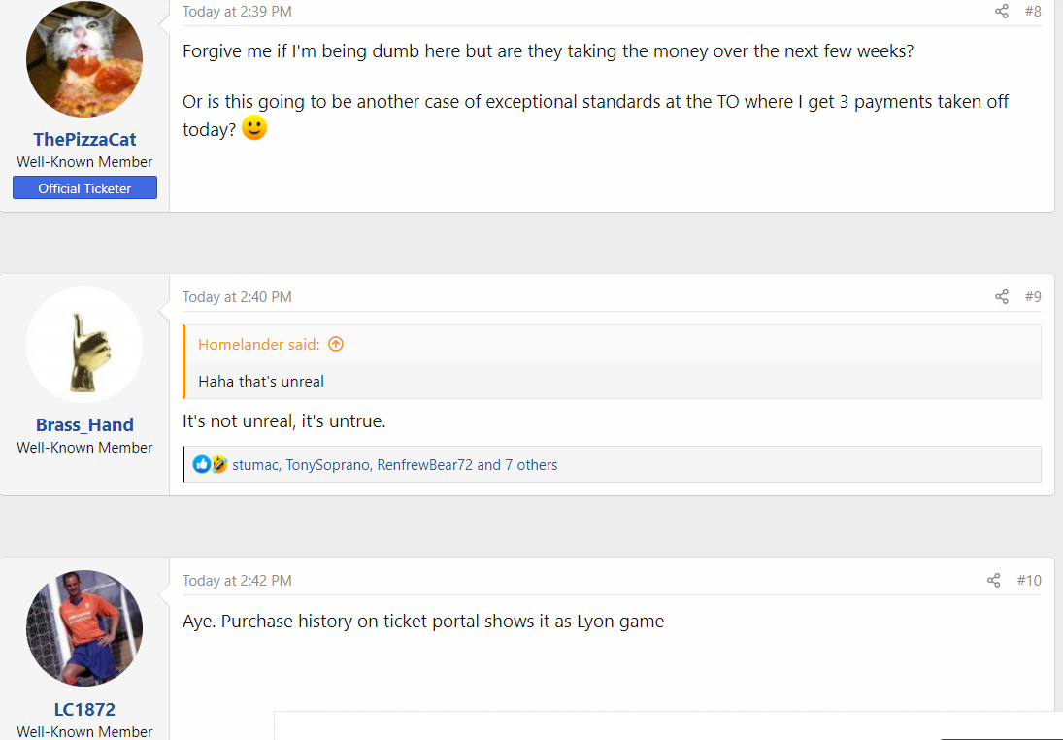Share post #9 via share icon

[x=1001, y=296]
